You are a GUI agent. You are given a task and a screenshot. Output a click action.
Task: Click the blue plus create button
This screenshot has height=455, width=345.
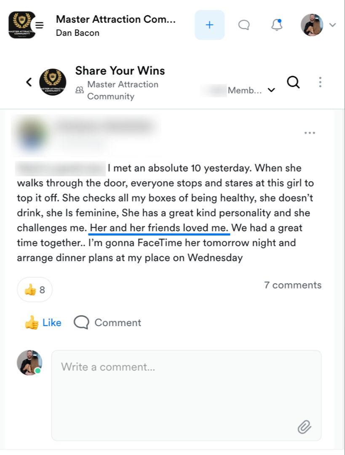pyautogui.click(x=209, y=25)
